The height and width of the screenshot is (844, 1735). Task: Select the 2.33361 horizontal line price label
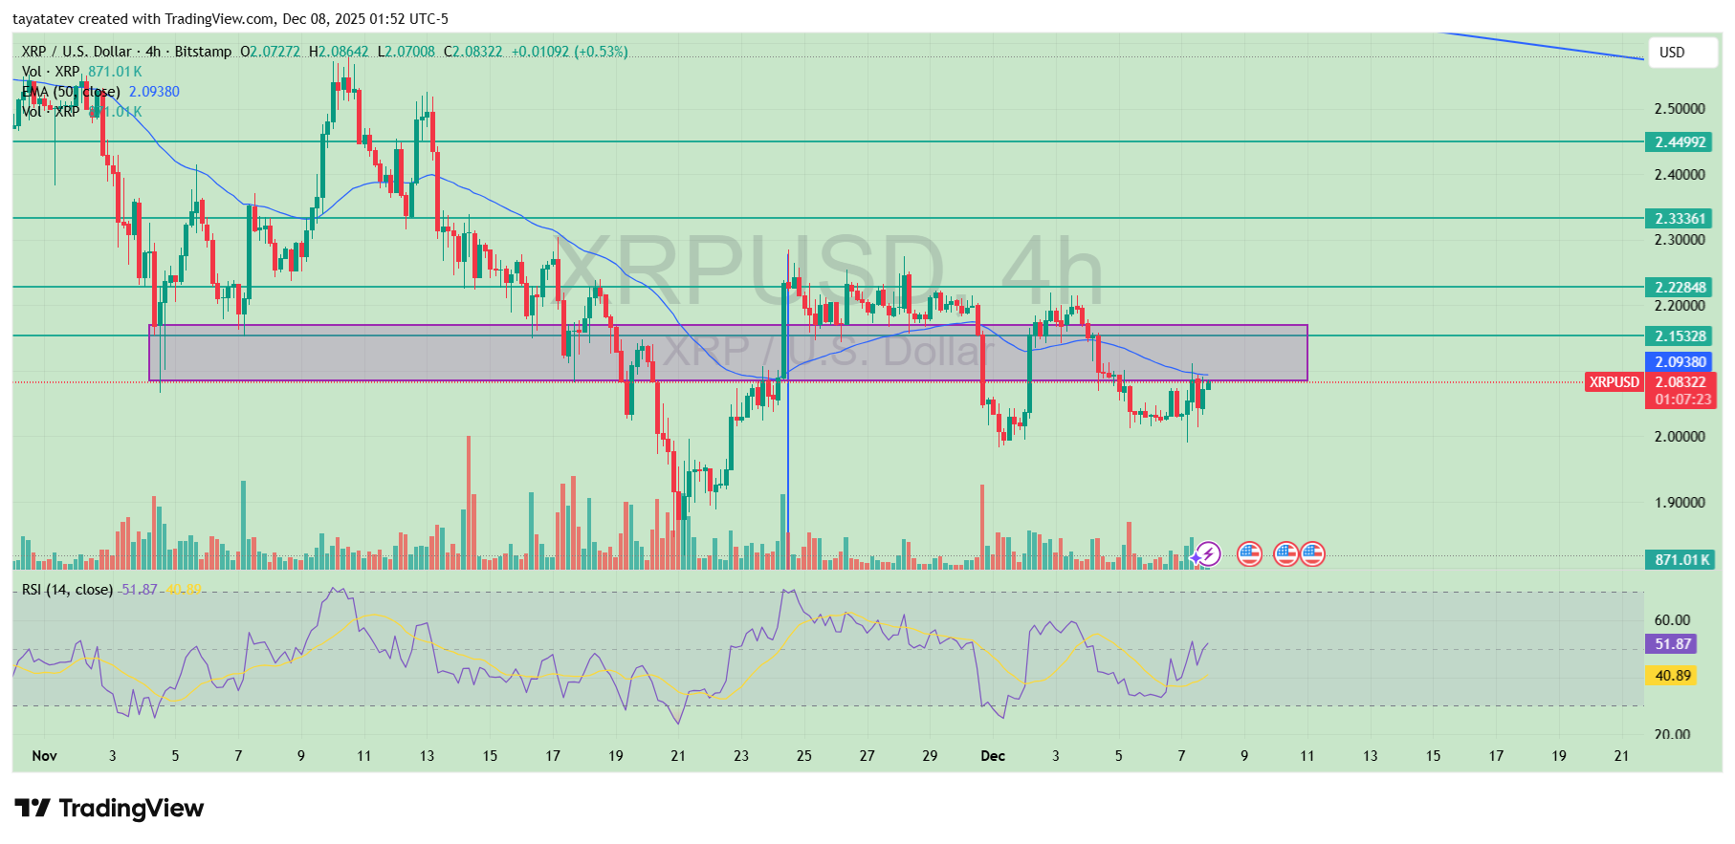[x=1679, y=219]
